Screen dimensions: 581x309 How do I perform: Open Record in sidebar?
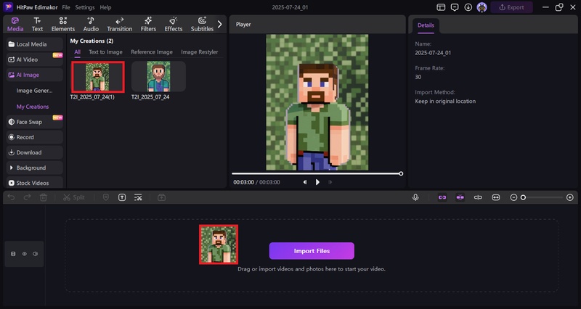[34, 137]
